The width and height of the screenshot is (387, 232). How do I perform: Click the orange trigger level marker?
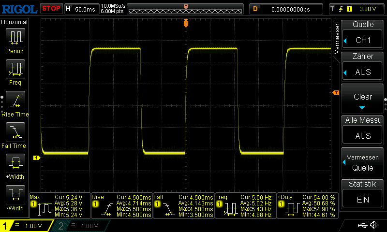click(x=336, y=93)
